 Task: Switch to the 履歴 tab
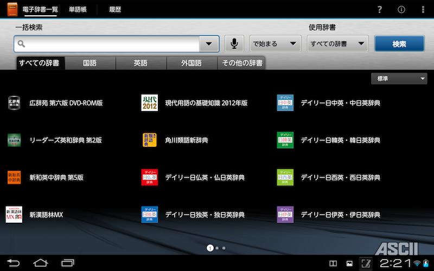click(x=115, y=9)
